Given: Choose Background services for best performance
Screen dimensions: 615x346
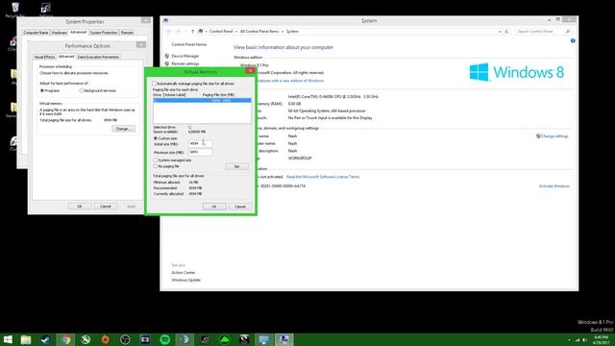Looking at the screenshot, I should (81, 90).
